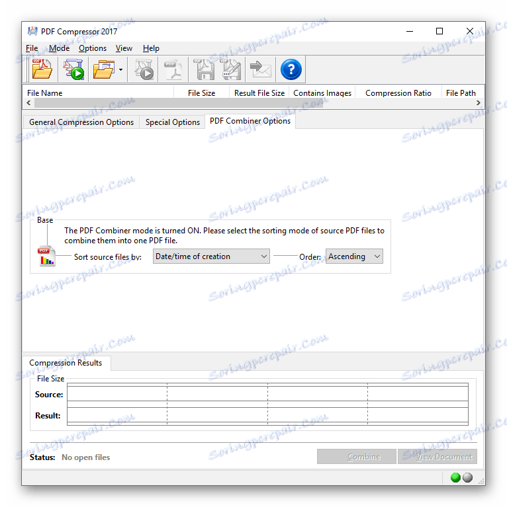Click the gray status indicator light
The image size is (507, 507).
click(467, 477)
